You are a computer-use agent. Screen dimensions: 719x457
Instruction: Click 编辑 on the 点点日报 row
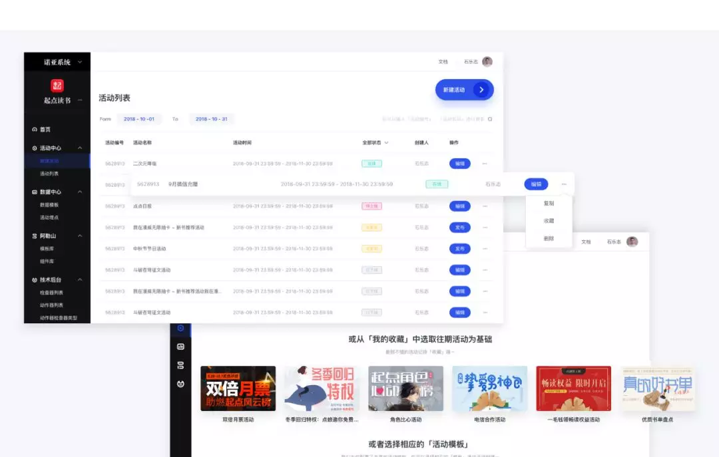(x=459, y=206)
